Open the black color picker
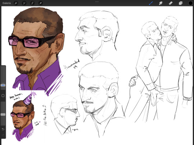The height and width of the screenshot is (145, 194). [x=190, y=3]
